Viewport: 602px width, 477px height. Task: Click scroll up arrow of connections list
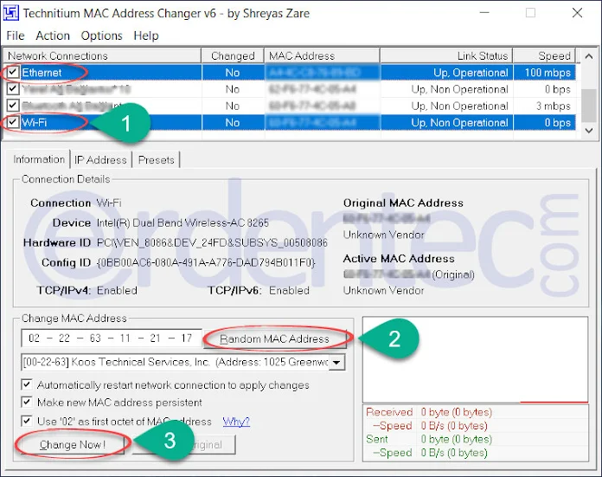tap(588, 56)
